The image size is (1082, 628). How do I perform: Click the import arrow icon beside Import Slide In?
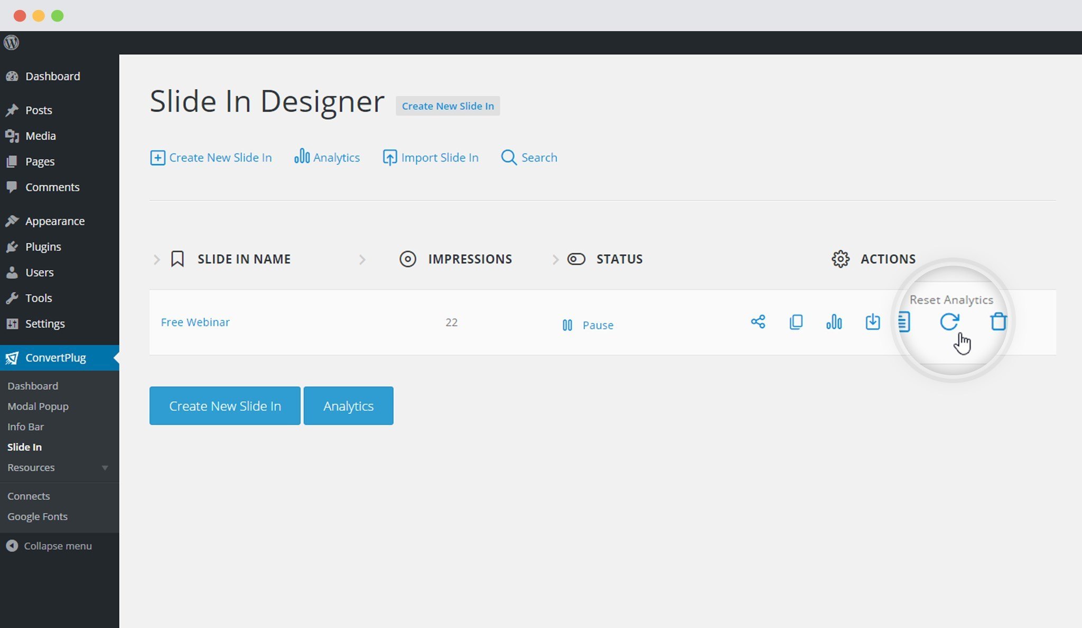(390, 157)
